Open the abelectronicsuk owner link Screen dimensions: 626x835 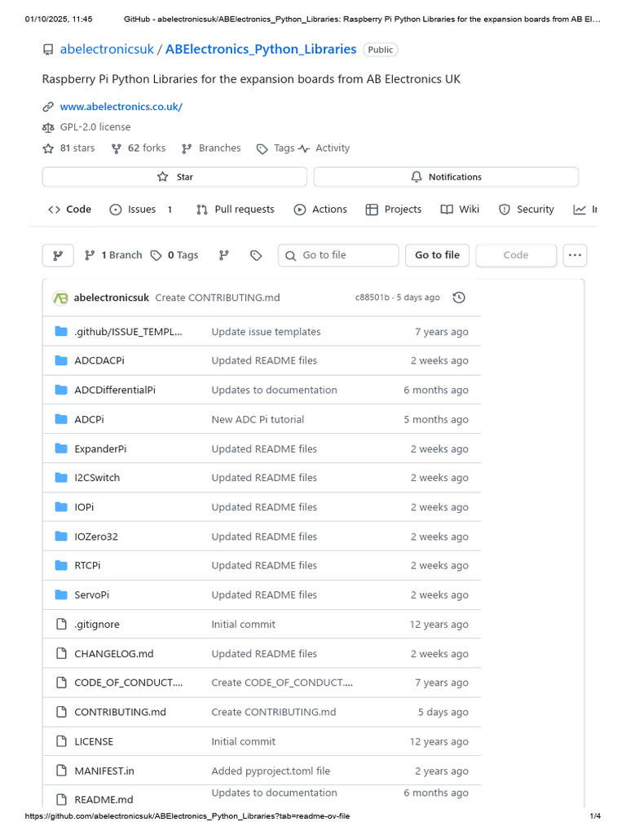coord(107,49)
